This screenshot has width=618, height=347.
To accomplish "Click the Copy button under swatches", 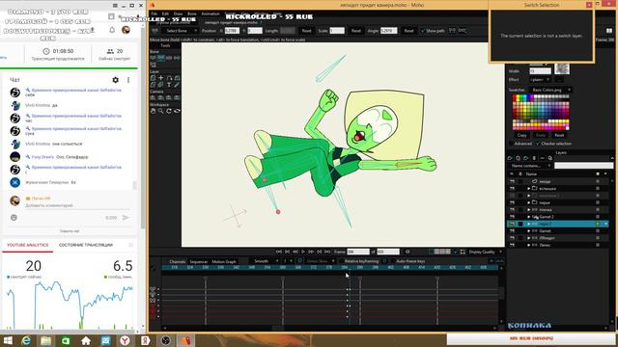I will [x=521, y=135].
